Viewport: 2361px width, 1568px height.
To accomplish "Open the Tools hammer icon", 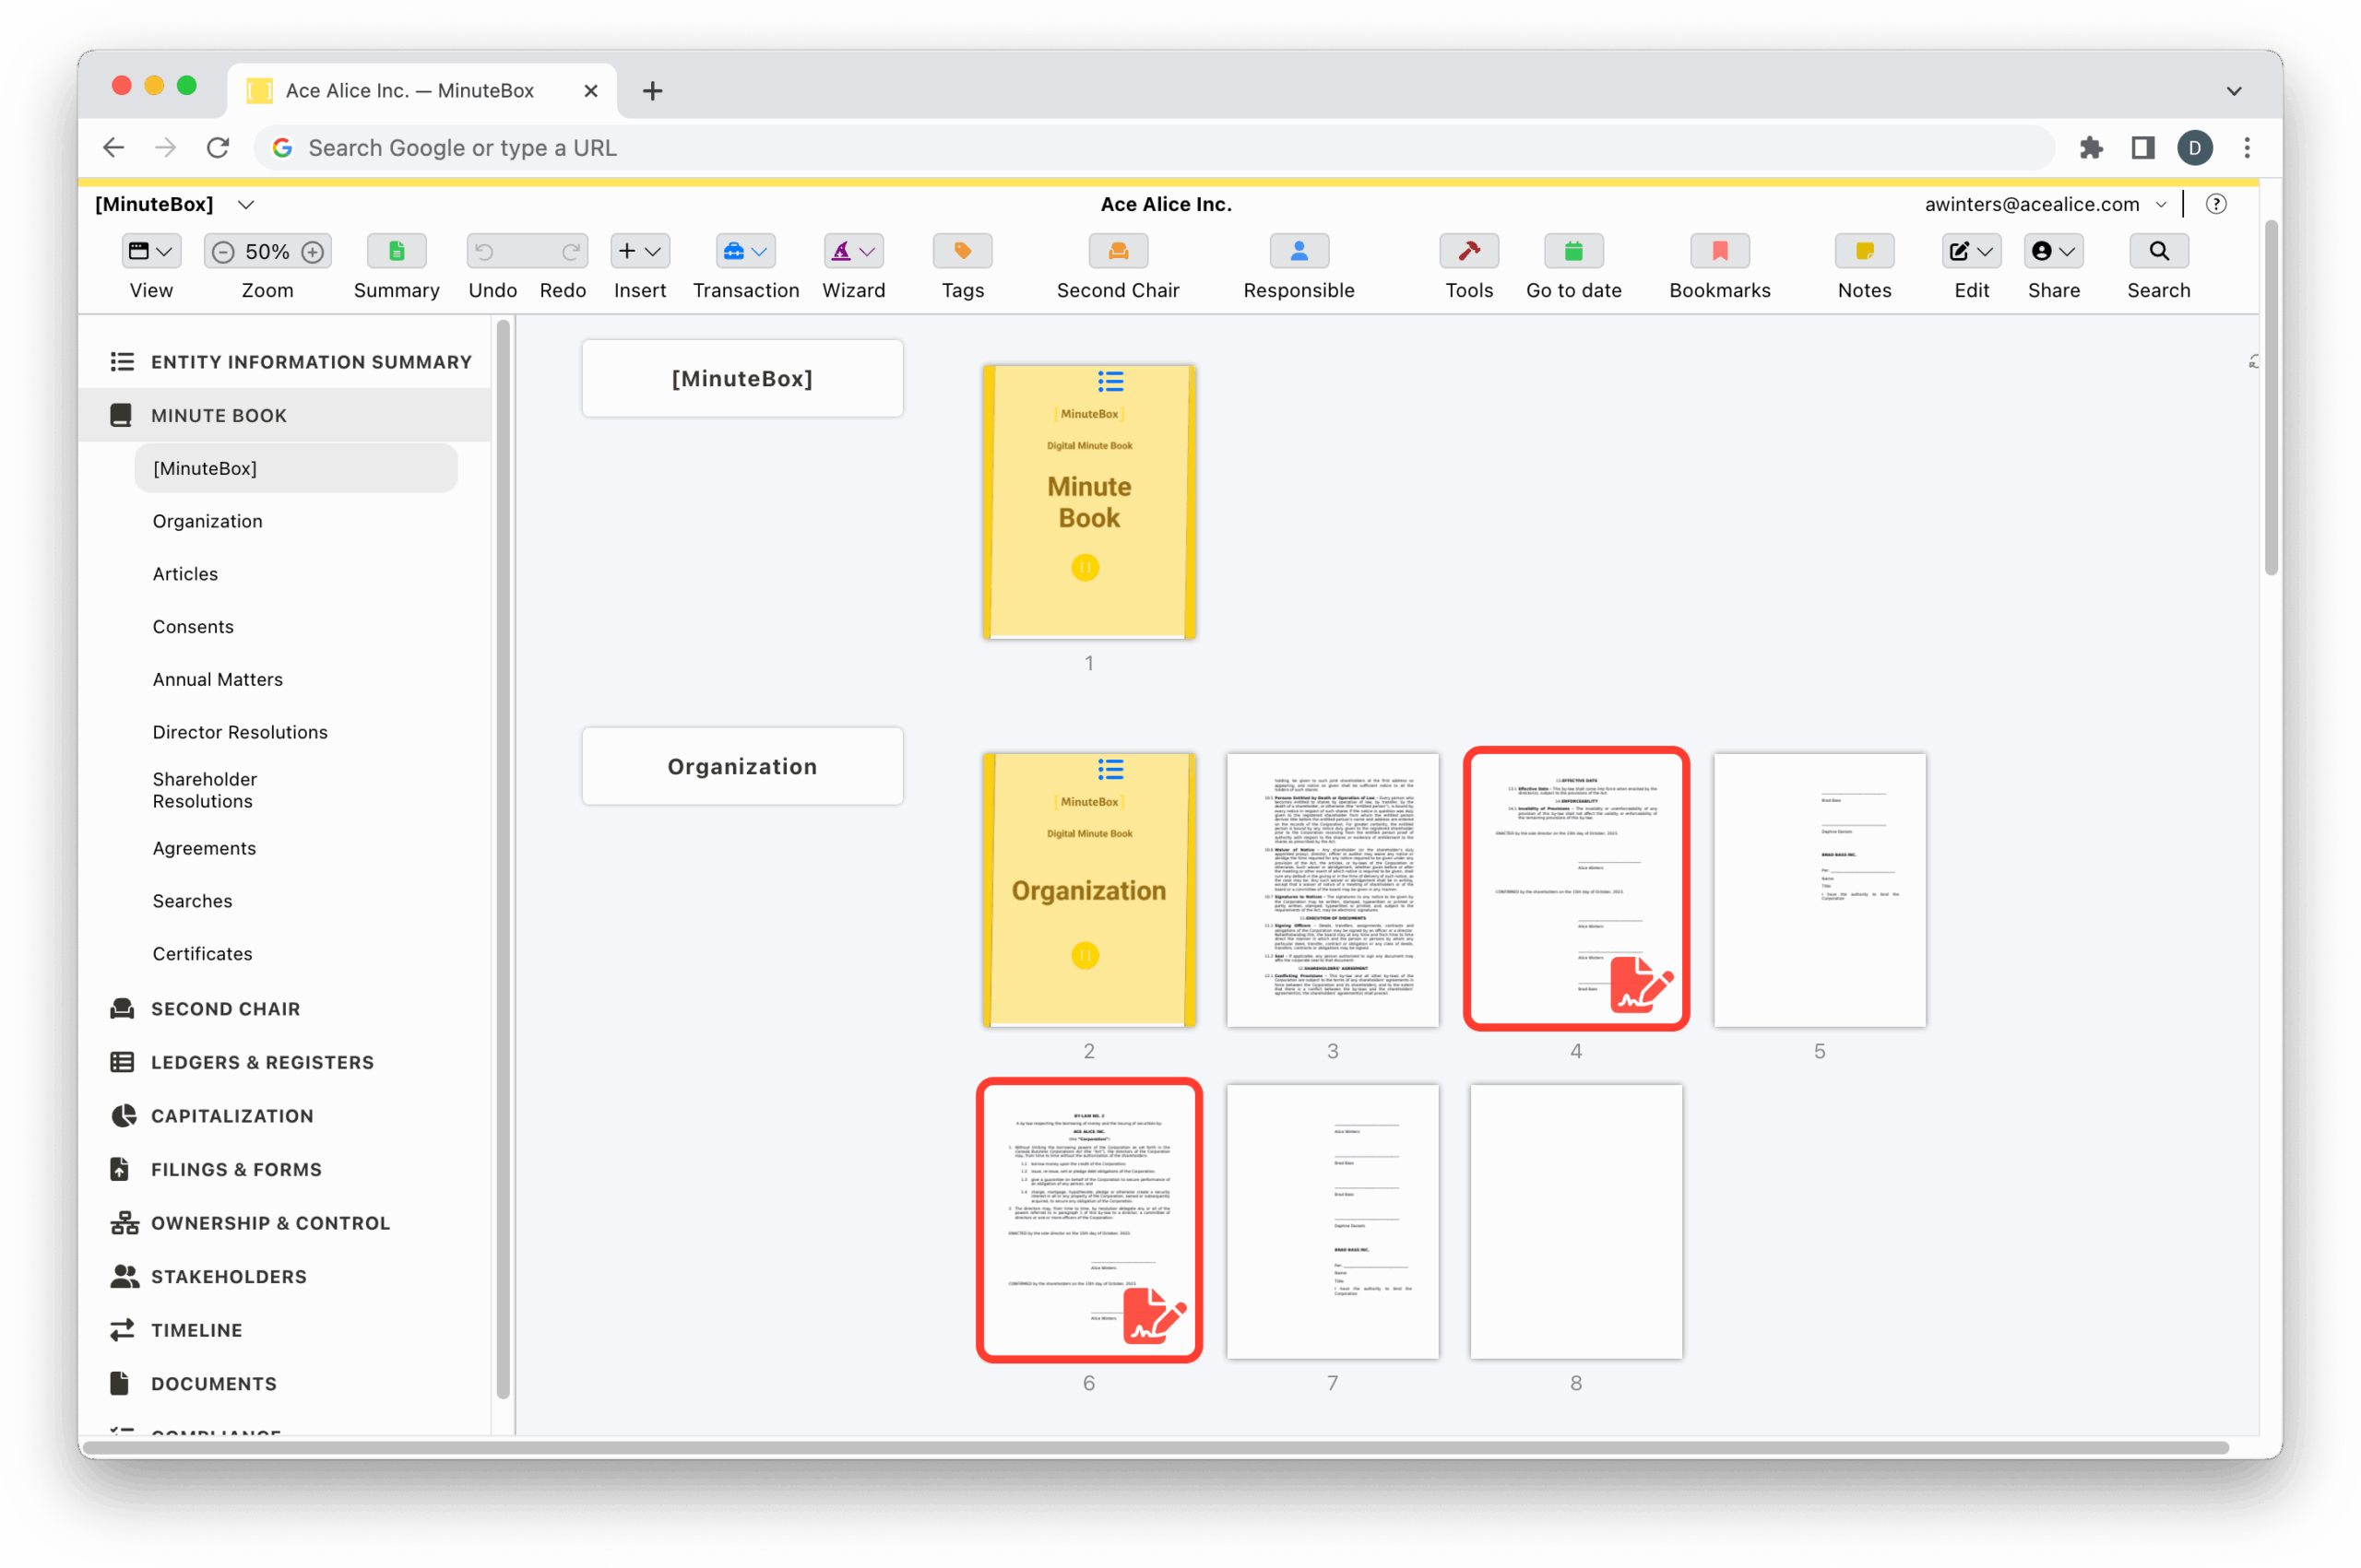I will pos(1467,252).
